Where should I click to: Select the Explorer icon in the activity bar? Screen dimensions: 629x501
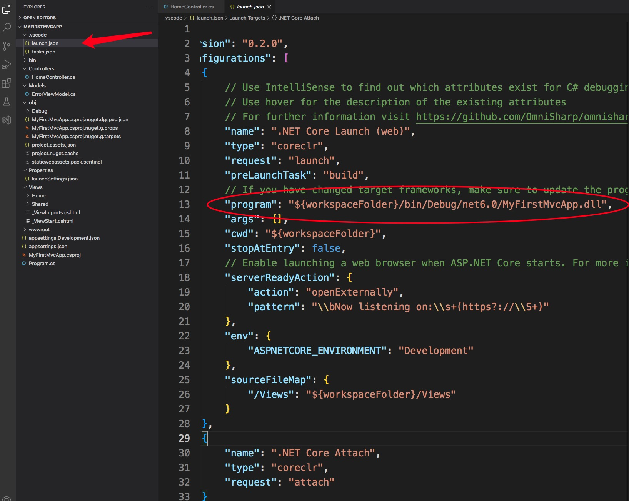pyautogui.click(x=7, y=10)
